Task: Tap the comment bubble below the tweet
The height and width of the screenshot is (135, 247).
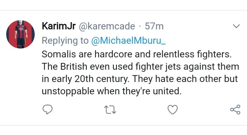Action: click(47, 109)
